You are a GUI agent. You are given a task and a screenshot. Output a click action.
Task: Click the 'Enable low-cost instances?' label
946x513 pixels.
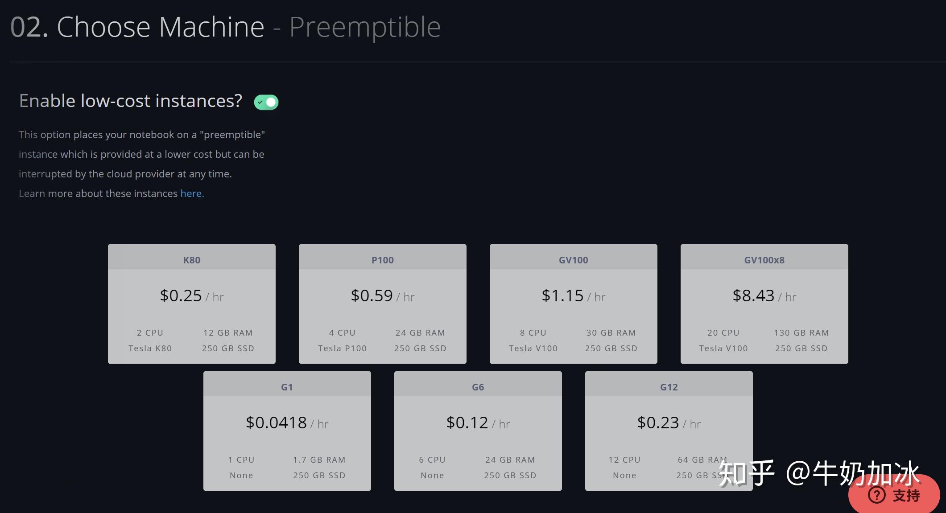coord(131,101)
